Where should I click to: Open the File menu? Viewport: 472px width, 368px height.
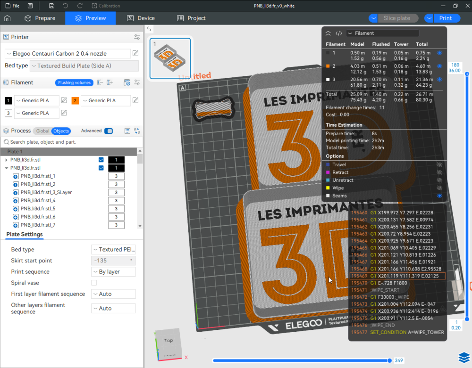13,6
